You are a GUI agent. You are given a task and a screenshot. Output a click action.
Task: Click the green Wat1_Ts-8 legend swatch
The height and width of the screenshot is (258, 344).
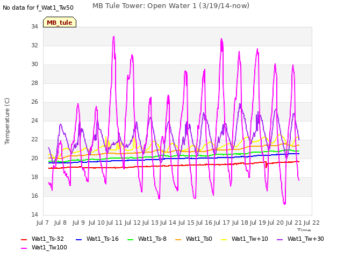pos(130,240)
